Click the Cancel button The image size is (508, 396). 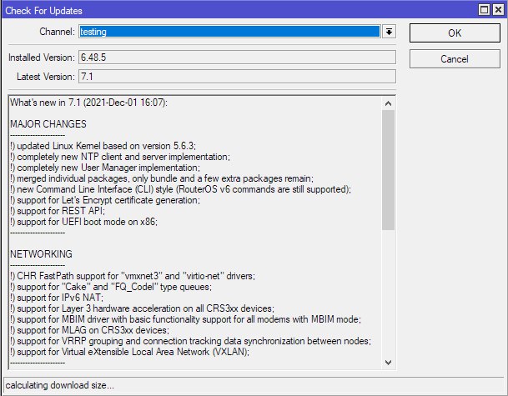[455, 59]
